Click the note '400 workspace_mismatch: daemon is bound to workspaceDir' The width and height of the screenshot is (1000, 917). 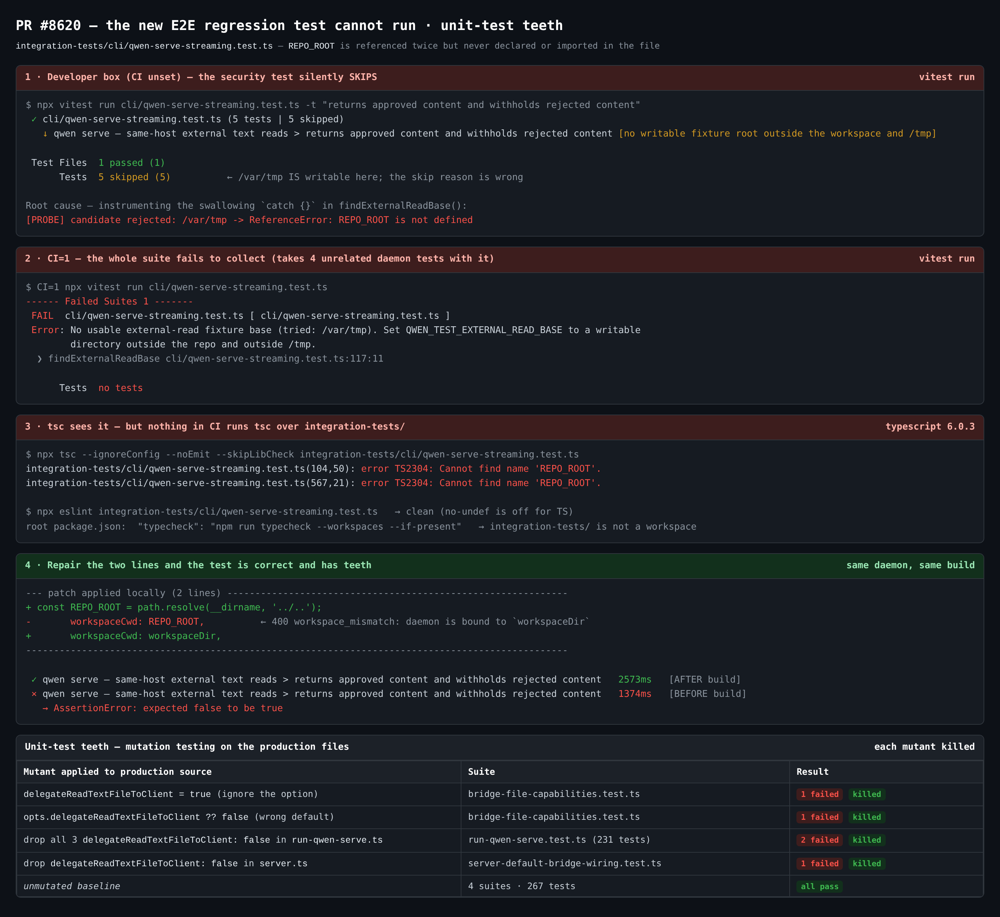click(x=431, y=622)
